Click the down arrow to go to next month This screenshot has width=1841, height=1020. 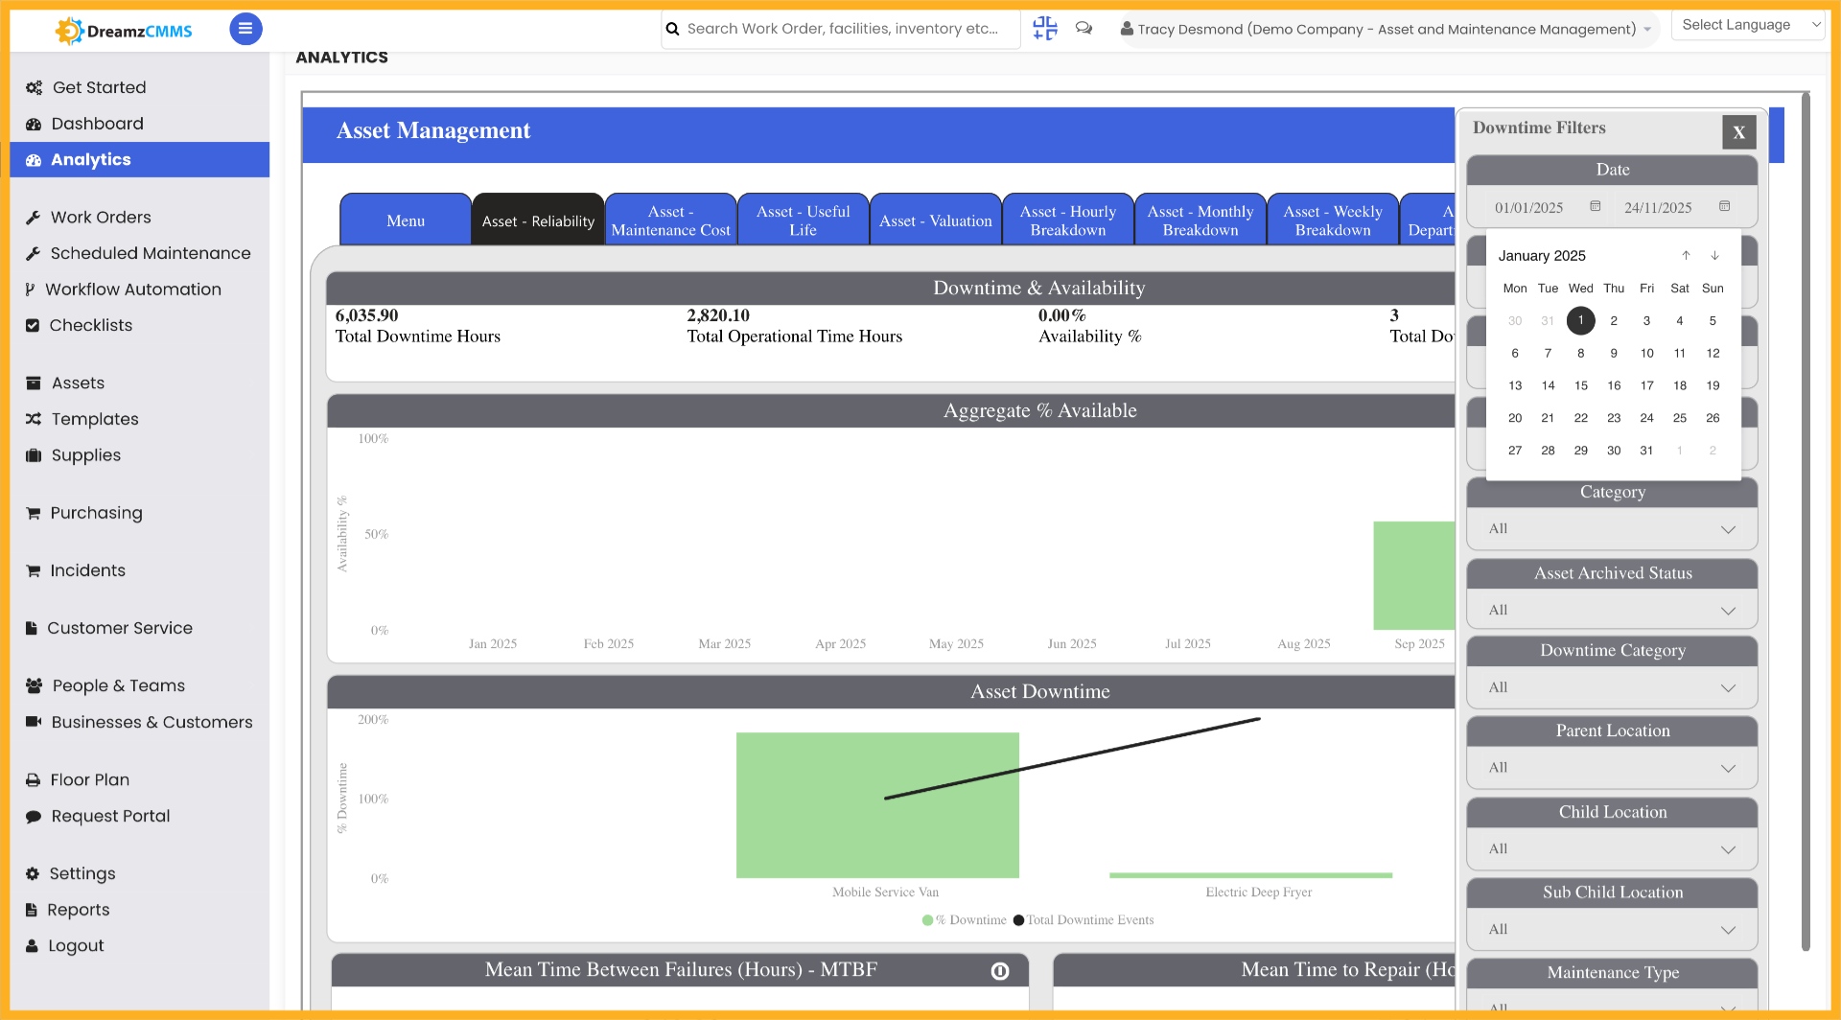point(1714,255)
